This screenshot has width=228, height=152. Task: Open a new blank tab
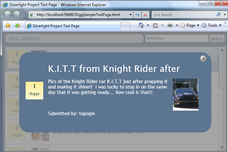pos(125,26)
